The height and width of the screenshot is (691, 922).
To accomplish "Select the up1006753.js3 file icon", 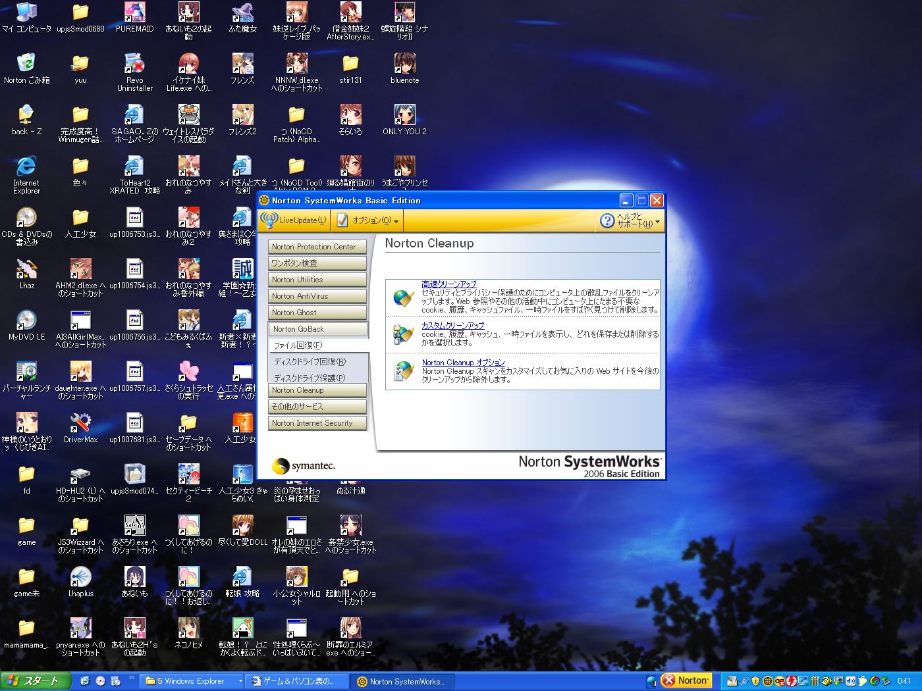I will coord(134,222).
